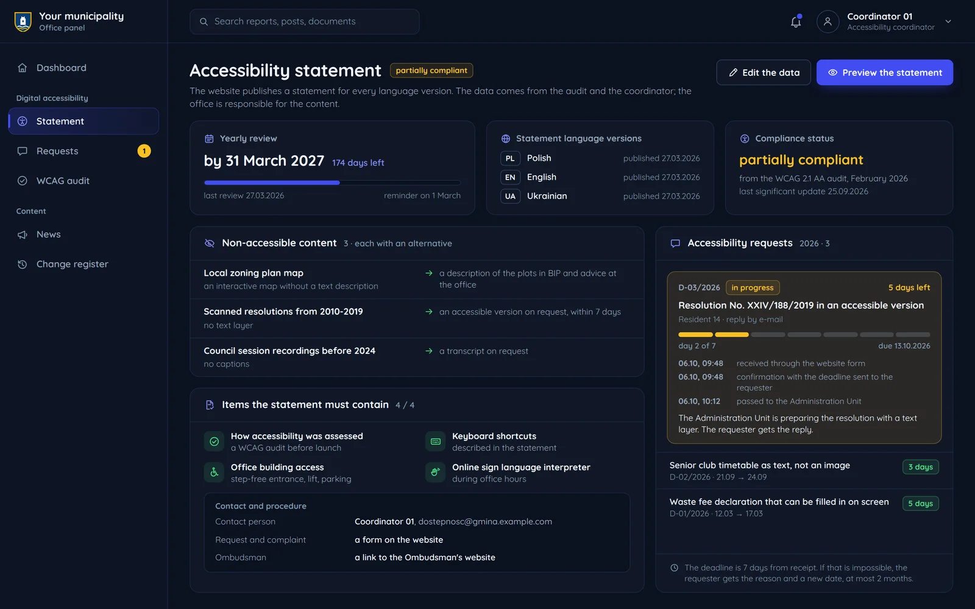This screenshot has width=975, height=609.
Task: Open Scanned resolutions from 2010-2019 row
Action: [417, 319]
